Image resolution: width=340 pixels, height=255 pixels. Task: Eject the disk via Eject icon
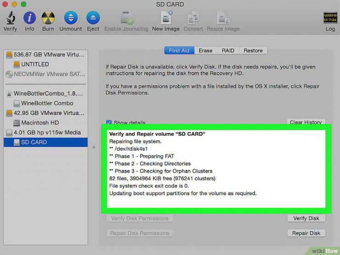click(93, 18)
